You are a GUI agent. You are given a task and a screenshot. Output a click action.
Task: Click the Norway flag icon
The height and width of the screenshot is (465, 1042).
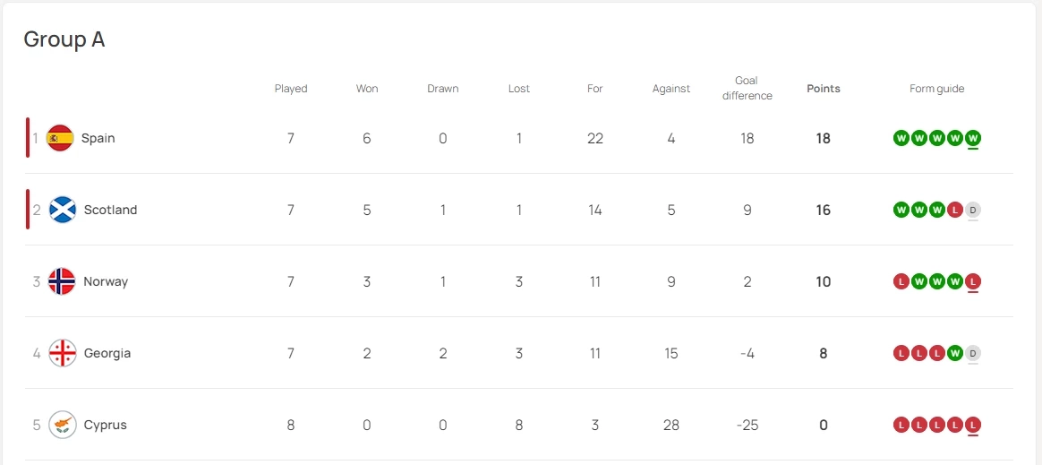tap(62, 281)
